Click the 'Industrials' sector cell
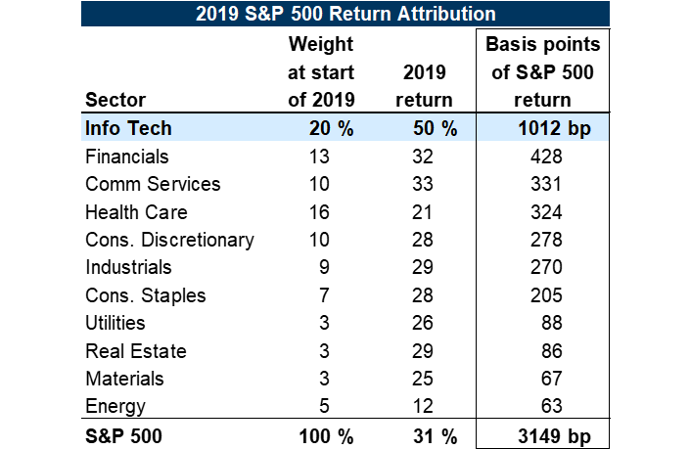Viewport: 690px width, 450px height. (x=128, y=267)
